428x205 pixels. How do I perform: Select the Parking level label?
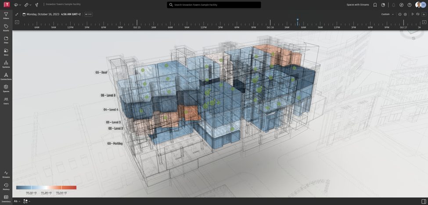(115, 143)
